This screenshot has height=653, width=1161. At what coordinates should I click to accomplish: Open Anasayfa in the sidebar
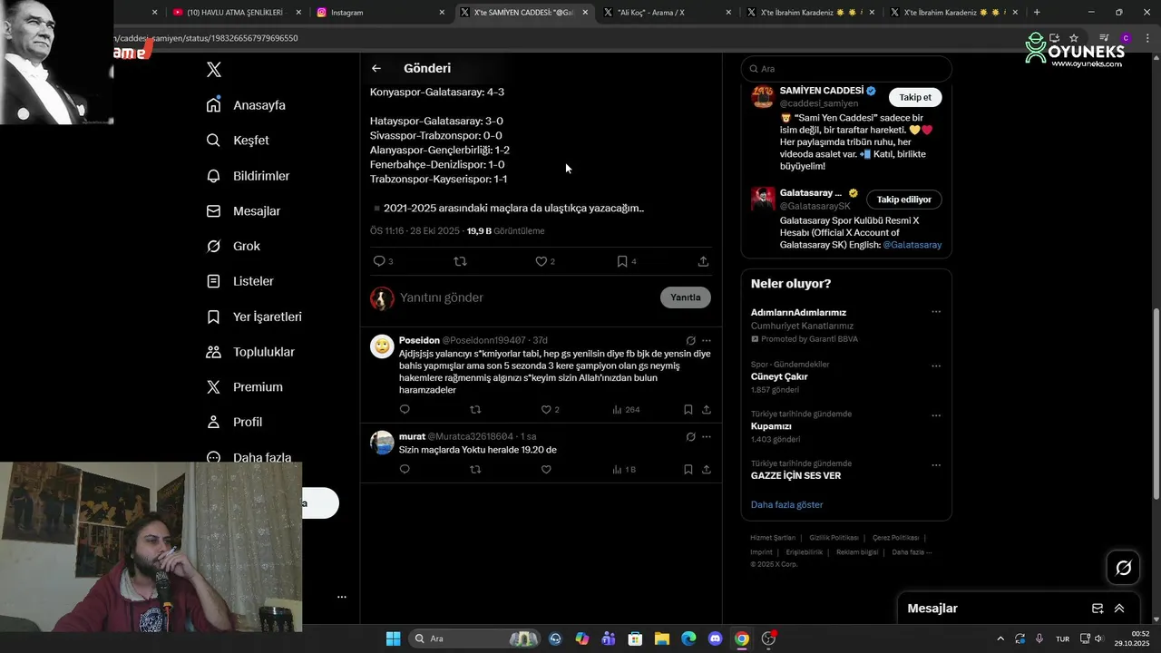coord(246,105)
